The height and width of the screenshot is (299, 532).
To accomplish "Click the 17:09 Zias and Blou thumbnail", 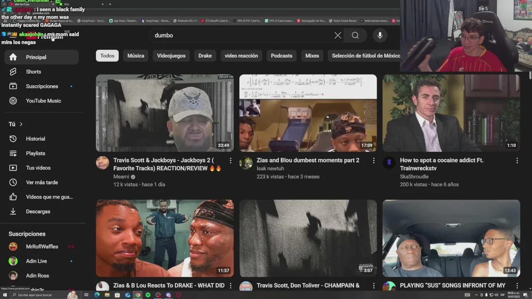I will 308,113.
